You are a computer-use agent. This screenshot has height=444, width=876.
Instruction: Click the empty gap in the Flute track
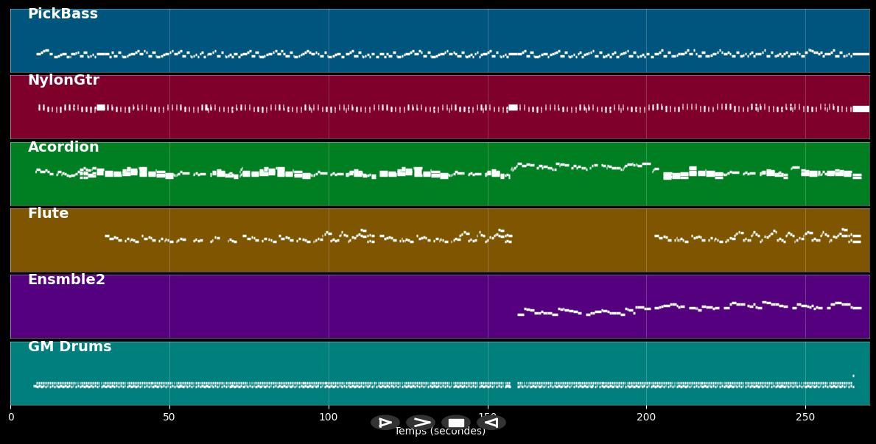click(x=582, y=239)
